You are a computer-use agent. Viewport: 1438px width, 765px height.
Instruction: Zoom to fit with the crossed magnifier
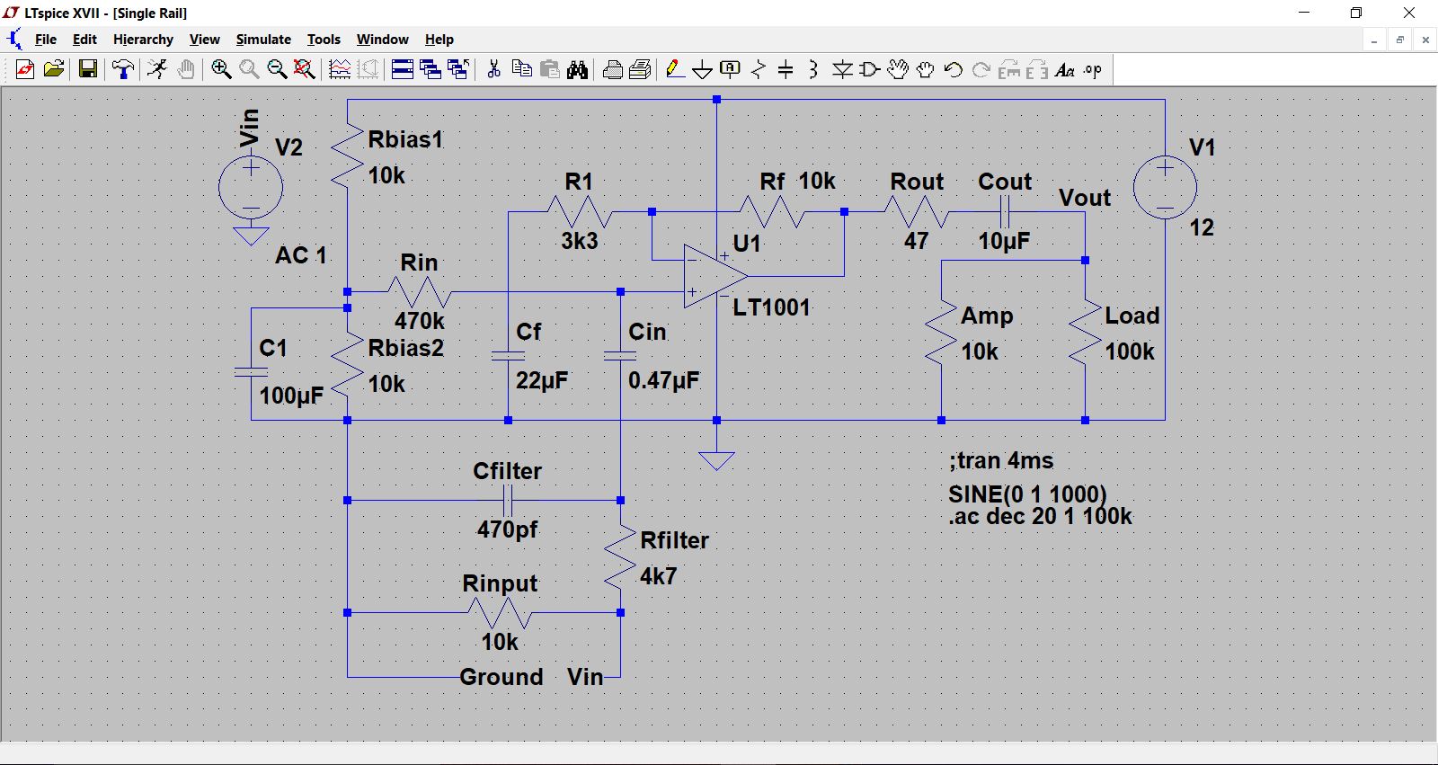305,69
